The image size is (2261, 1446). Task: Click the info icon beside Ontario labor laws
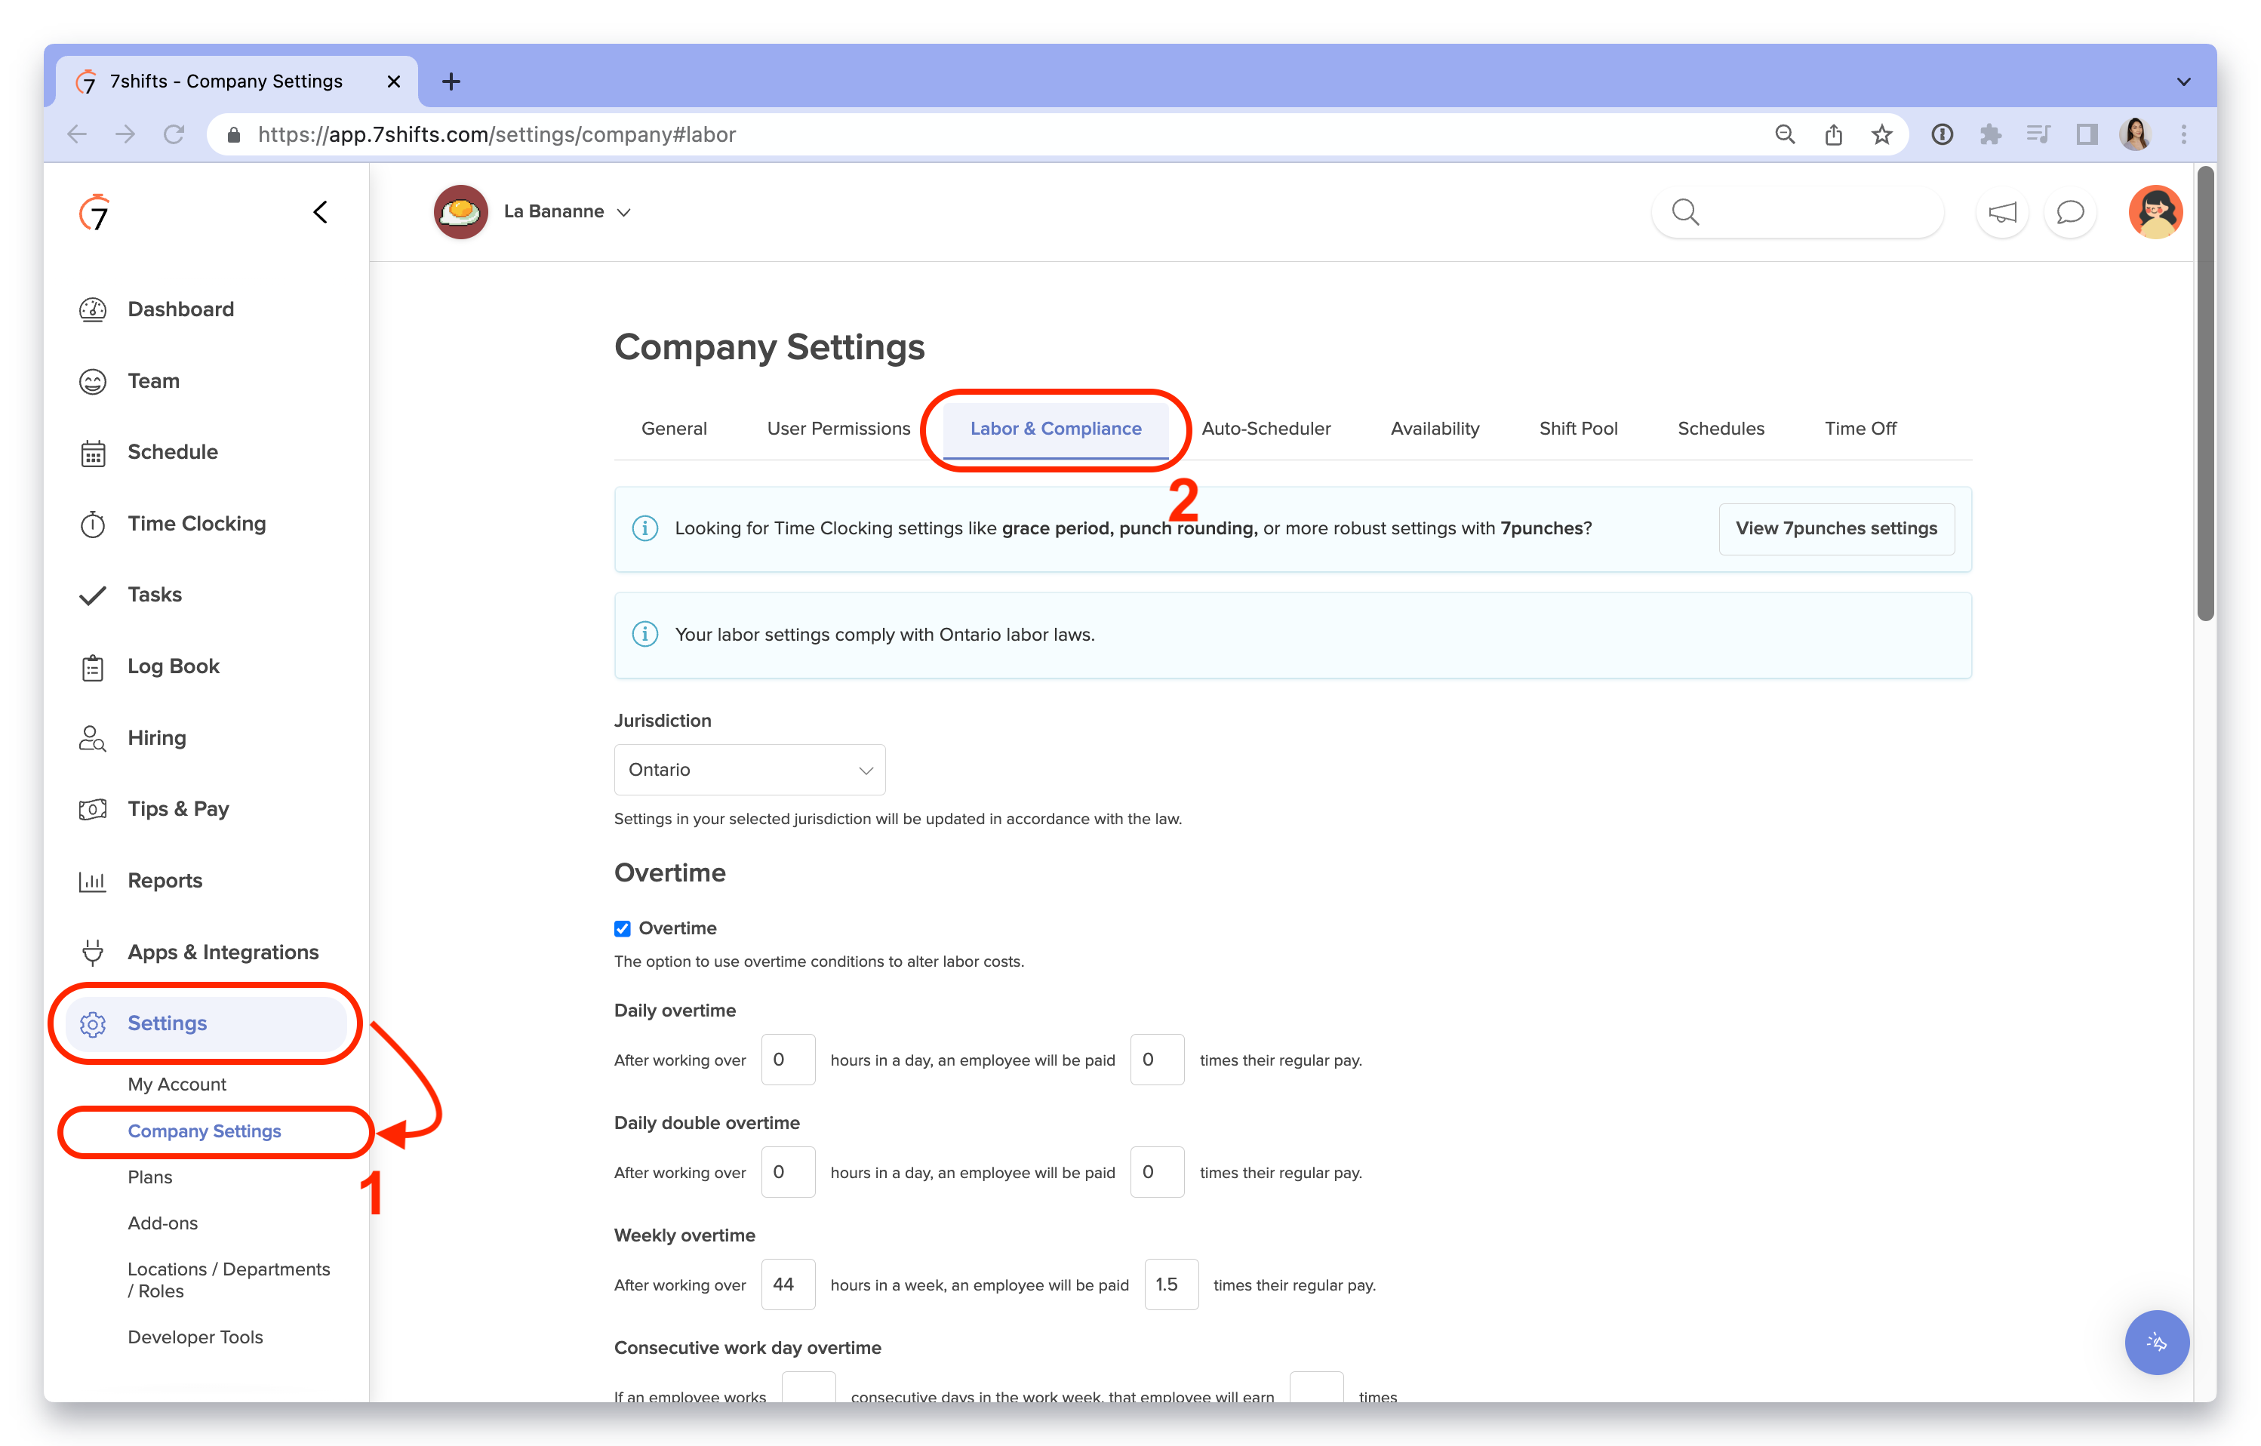click(x=644, y=634)
